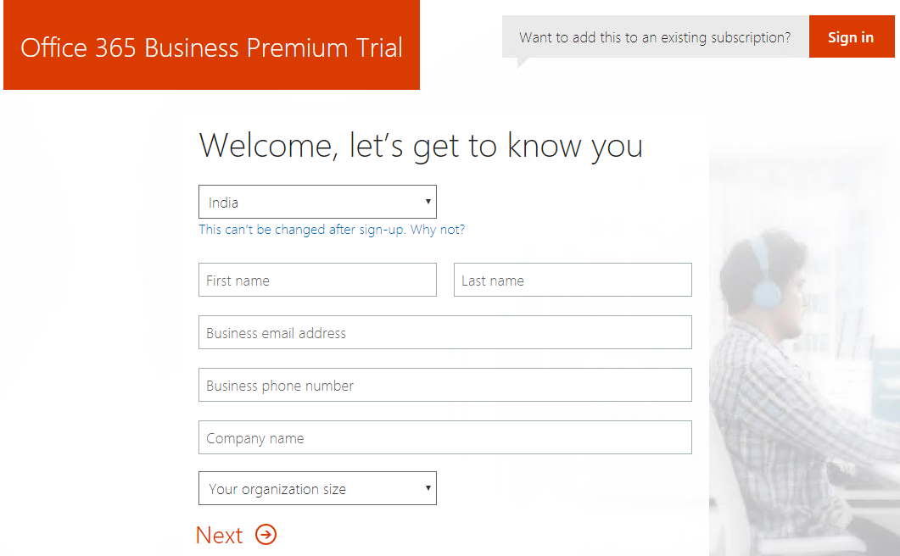The width and height of the screenshot is (900, 556).
Task: Click Next to proceed with sign-up
Action: [219, 535]
